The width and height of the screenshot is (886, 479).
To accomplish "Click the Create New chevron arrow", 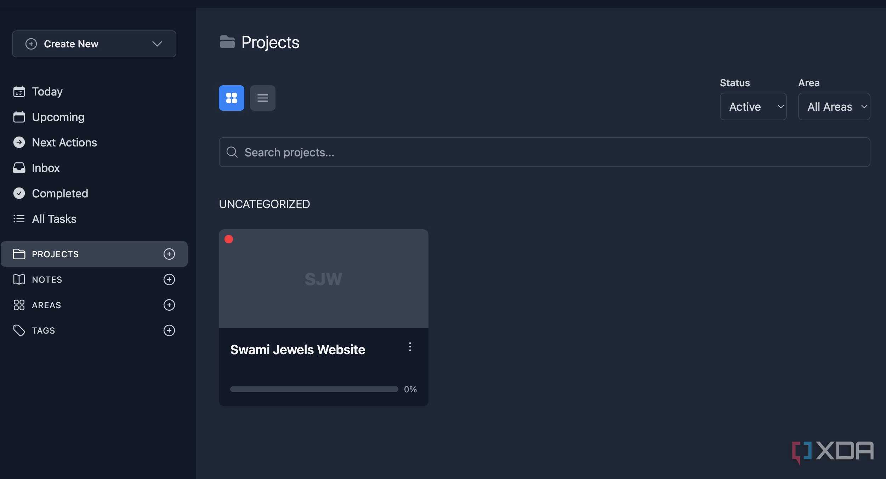I will click(x=157, y=44).
